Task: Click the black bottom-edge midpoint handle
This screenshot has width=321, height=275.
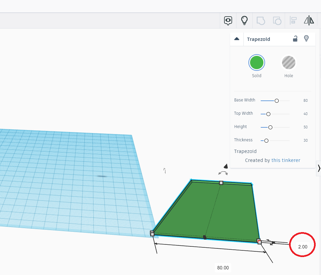Action: coord(205,237)
